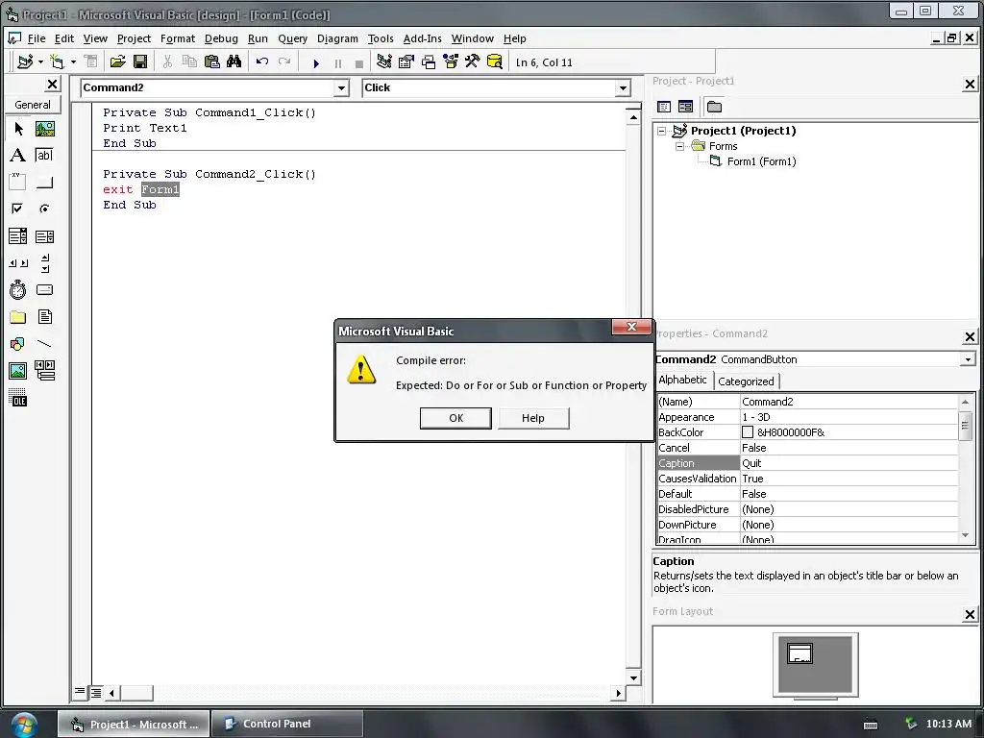Select the DirListBox folder tool
This screenshot has width=984, height=738.
[x=18, y=317]
